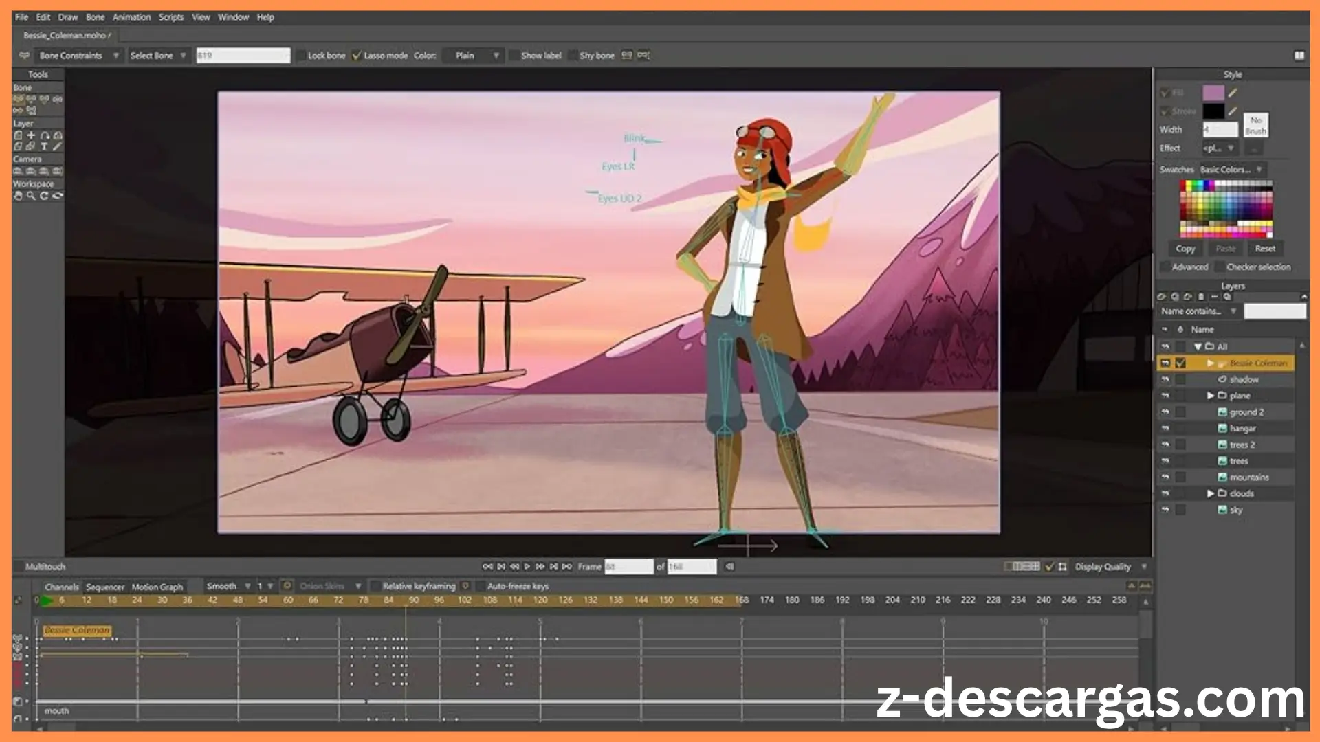1320x742 pixels.
Task: Enable the Lock bone checkbox
Action: pyautogui.click(x=301, y=56)
